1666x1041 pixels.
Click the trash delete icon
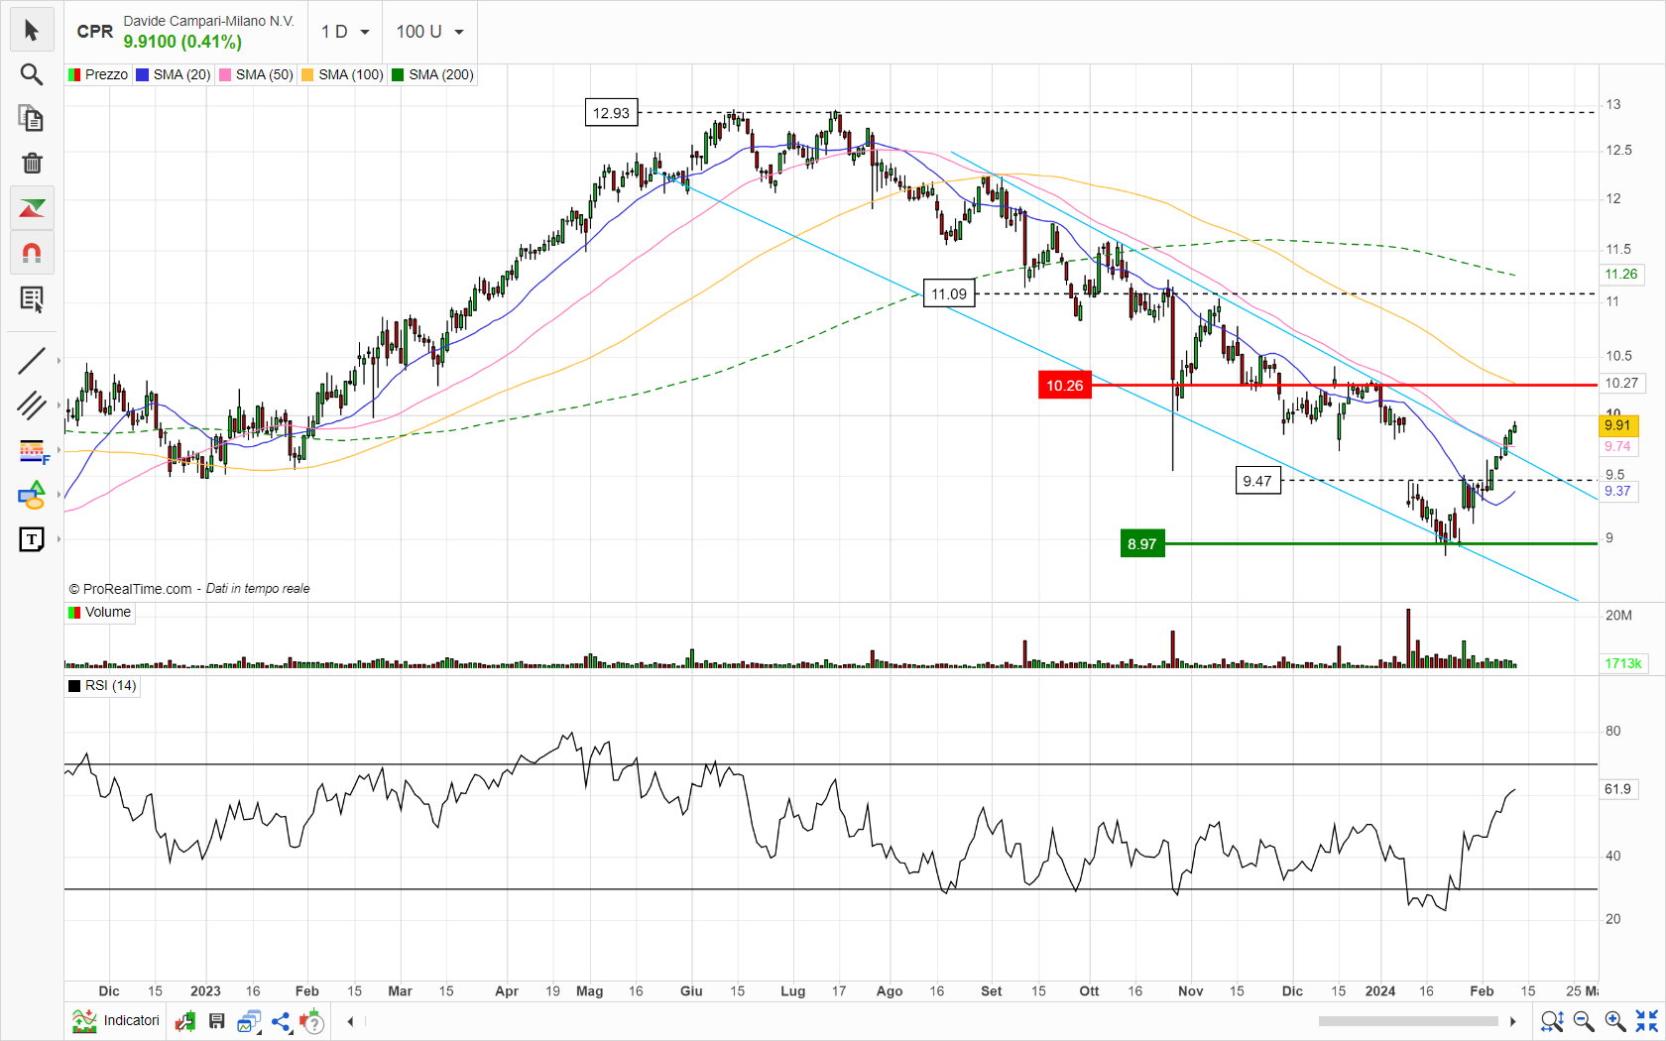pos(32,163)
